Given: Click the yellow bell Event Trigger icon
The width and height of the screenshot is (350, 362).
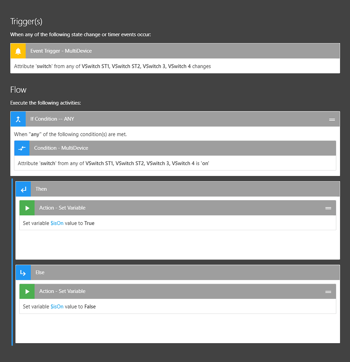Looking at the screenshot, I should [18, 51].
